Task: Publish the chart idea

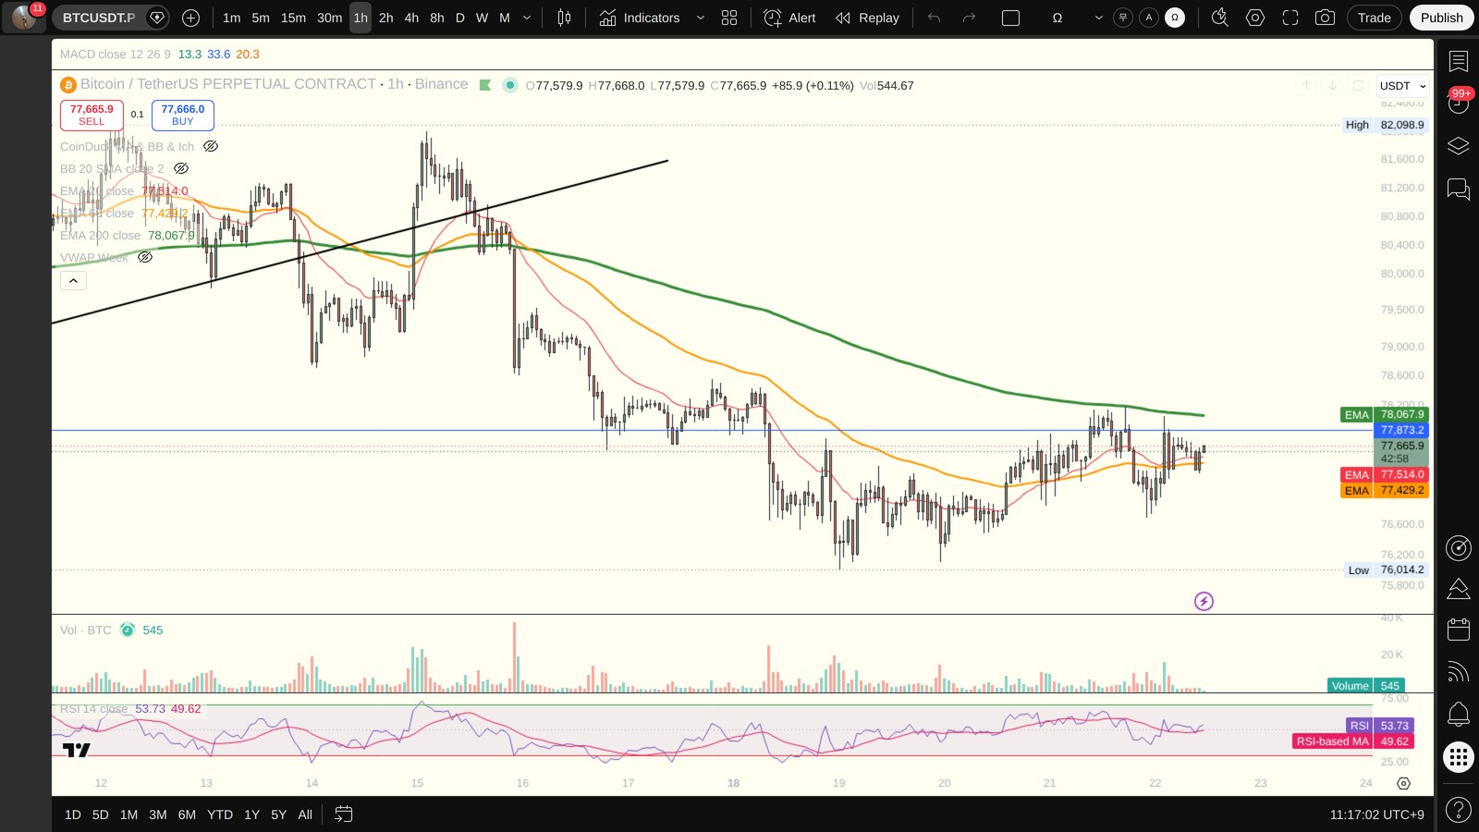Action: point(1442,18)
